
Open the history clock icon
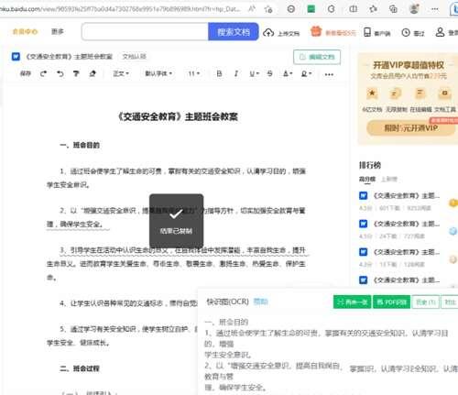406,32
